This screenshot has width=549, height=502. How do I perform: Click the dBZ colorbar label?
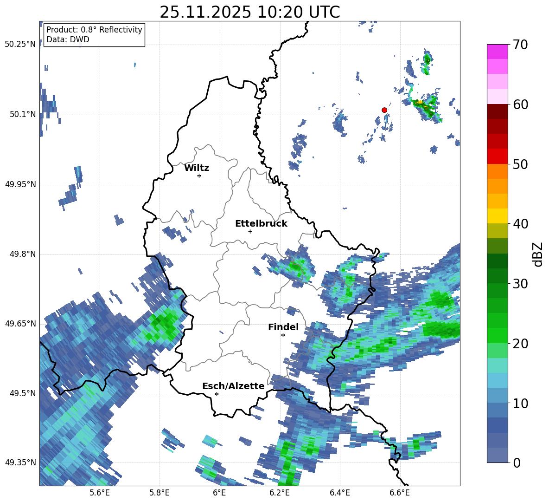pyautogui.click(x=538, y=254)
